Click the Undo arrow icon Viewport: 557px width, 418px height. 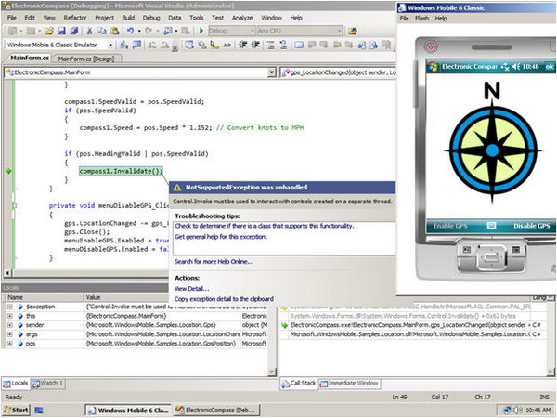coord(130,31)
